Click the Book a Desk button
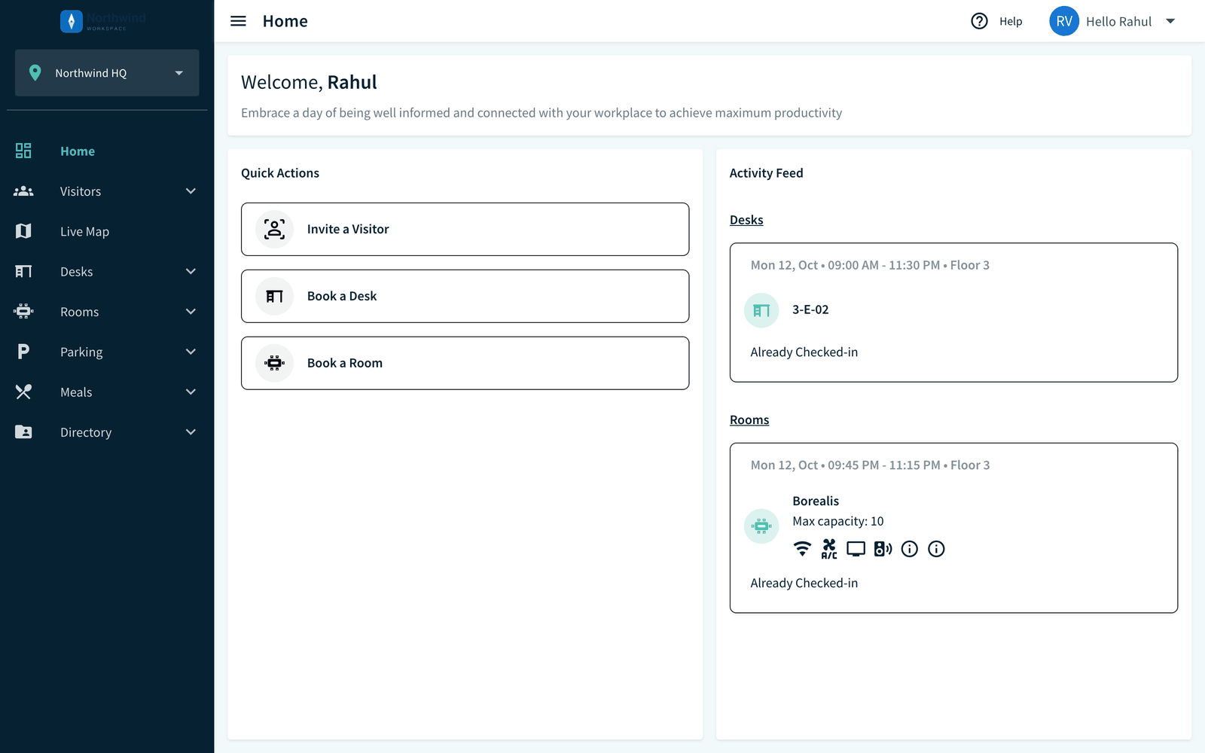Screen dimensions: 1205x753 click(465, 296)
